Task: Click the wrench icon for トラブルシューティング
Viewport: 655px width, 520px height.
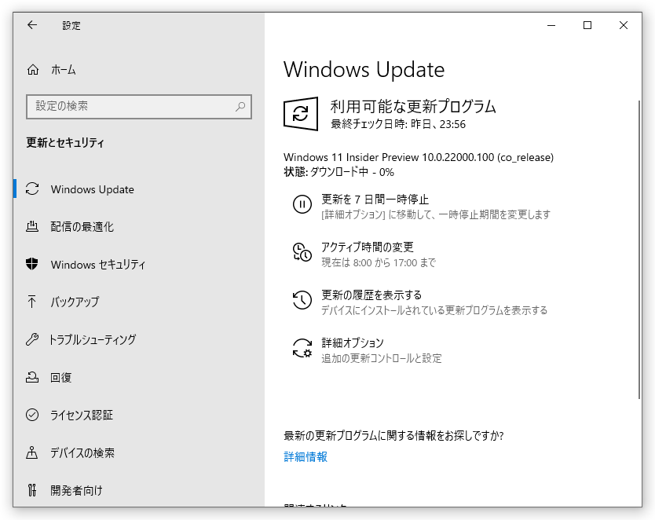Action: pos(32,339)
